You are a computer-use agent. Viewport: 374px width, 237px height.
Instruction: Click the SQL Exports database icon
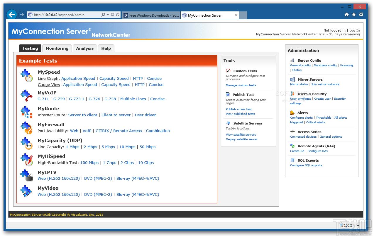[x=292, y=160]
